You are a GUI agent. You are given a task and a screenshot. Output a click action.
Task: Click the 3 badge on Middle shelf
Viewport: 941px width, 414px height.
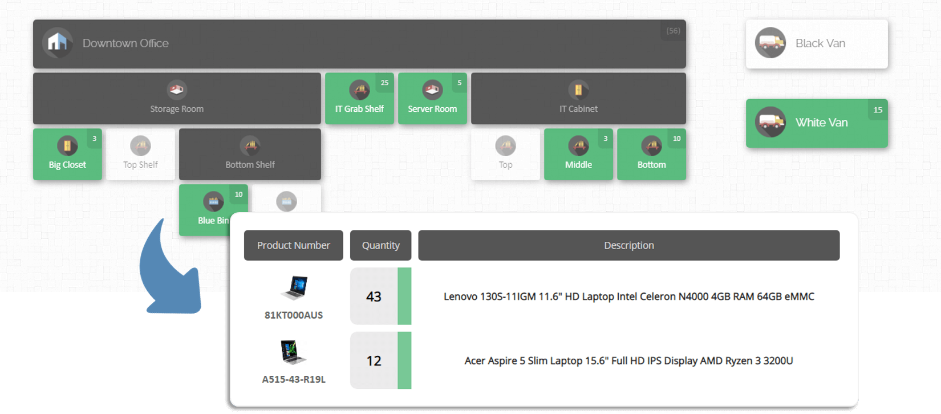pyautogui.click(x=605, y=139)
